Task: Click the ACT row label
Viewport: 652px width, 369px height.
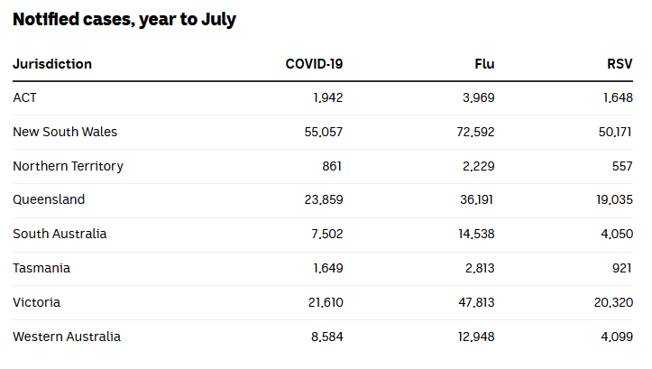Action: (x=25, y=97)
